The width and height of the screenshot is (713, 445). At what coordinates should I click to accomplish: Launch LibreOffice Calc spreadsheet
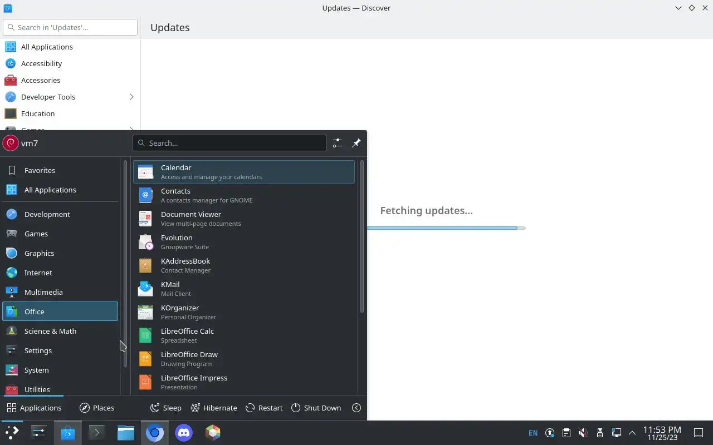(x=243, y=335)
